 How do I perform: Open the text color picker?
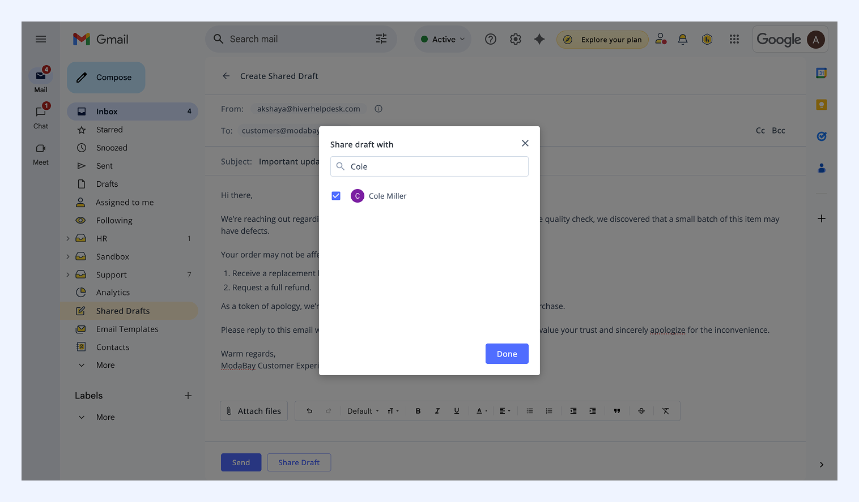(481, 411)
